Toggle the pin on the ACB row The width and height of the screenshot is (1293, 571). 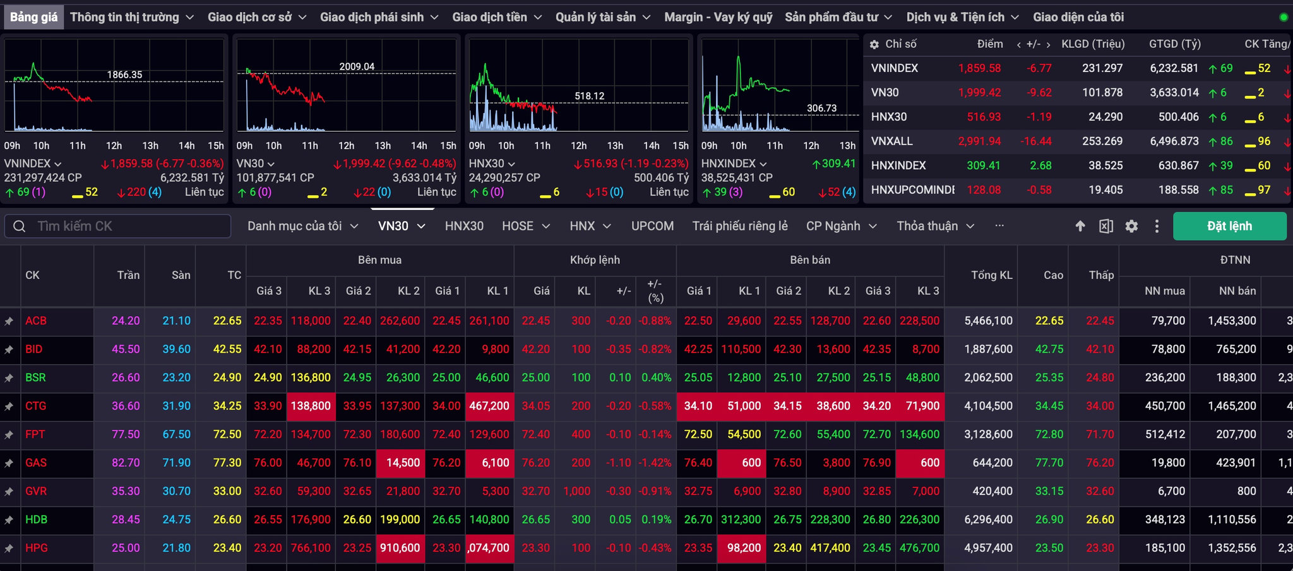point(9,321)
